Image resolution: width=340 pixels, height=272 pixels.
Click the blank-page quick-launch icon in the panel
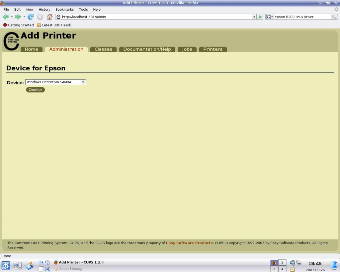click(x=41, y=269)
